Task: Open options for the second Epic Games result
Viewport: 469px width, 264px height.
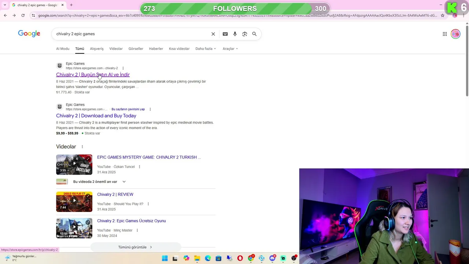Action: [150, 109]
